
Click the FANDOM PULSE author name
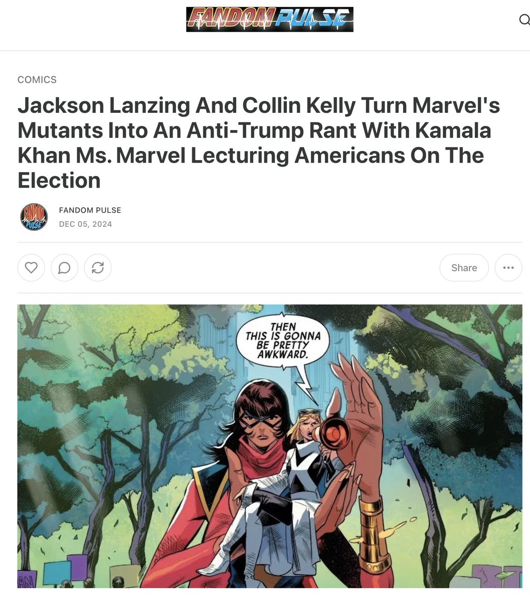[90, 210]
